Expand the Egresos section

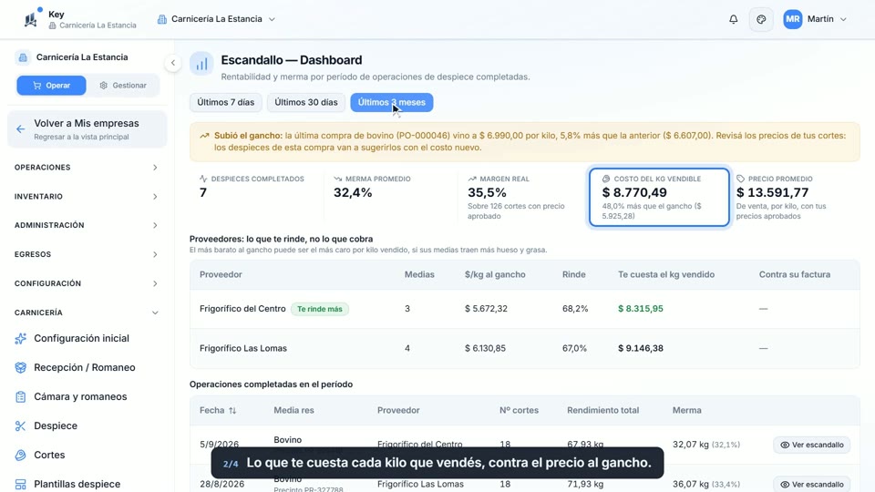click(87, 254)
